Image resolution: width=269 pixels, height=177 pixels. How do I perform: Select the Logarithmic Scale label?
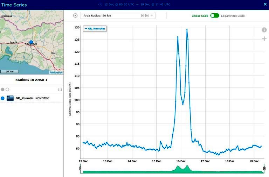click(233, 16)
